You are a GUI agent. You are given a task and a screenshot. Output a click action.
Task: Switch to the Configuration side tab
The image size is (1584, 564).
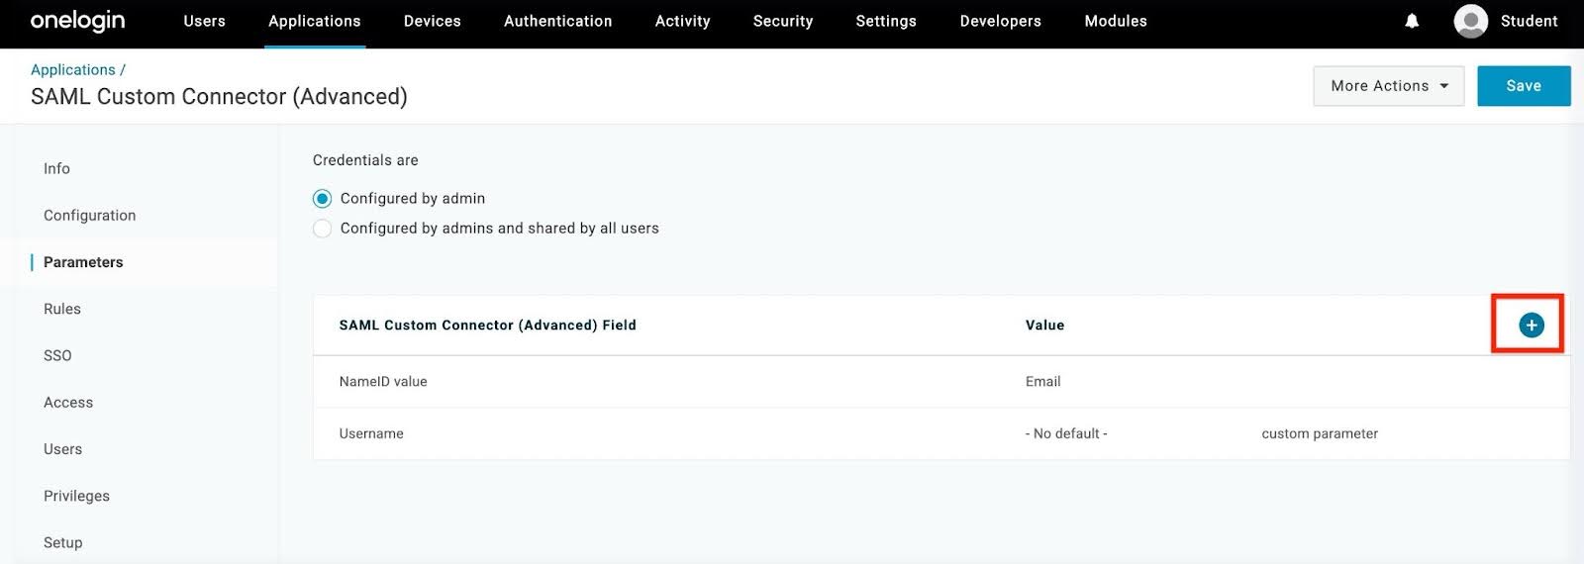89,216
